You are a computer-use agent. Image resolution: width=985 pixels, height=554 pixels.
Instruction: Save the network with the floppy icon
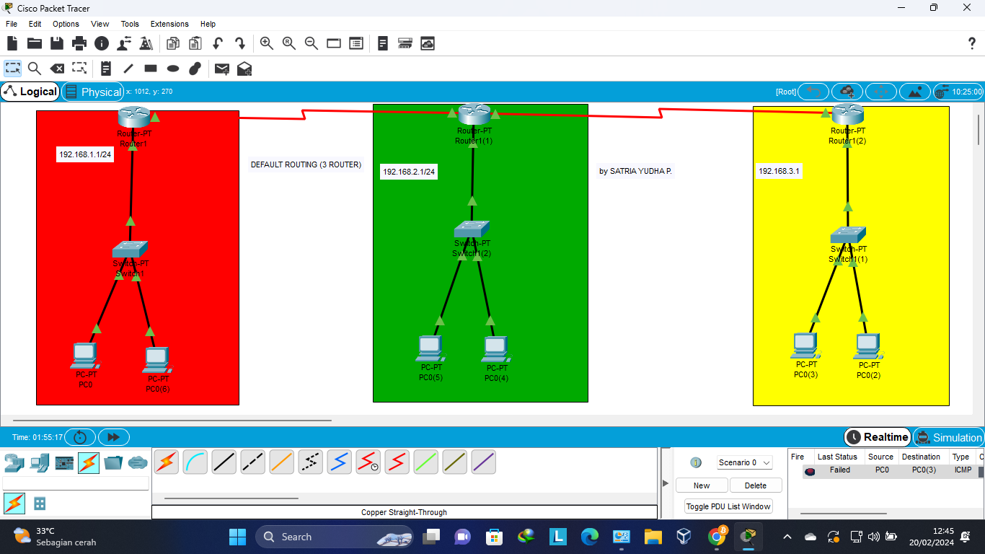pos(57,43)
